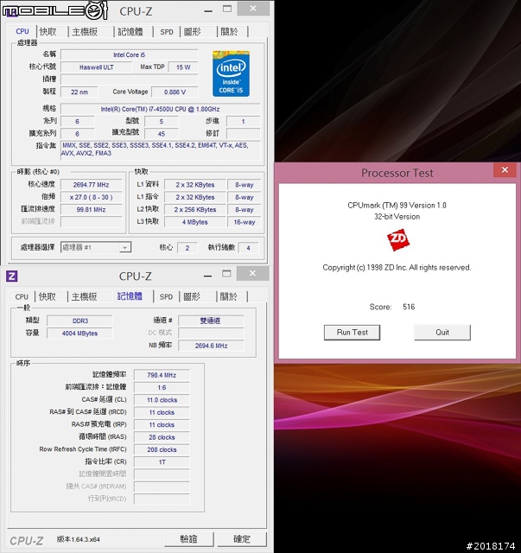Switch to CPU tab in upper CPU-Z window

click(x=22, y=31)
